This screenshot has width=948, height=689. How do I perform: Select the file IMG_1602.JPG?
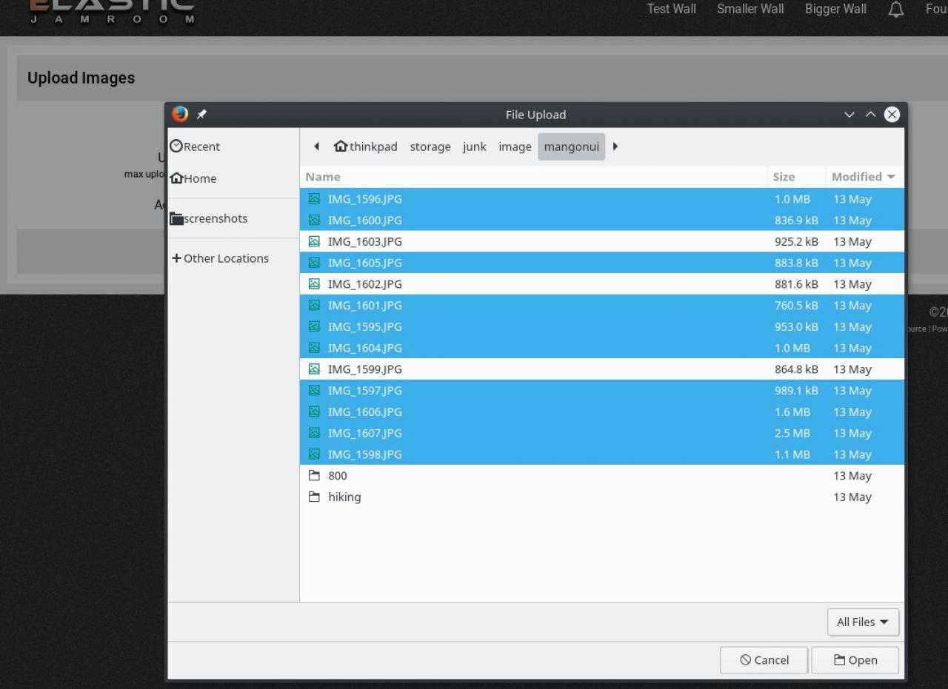coord(365,284)
